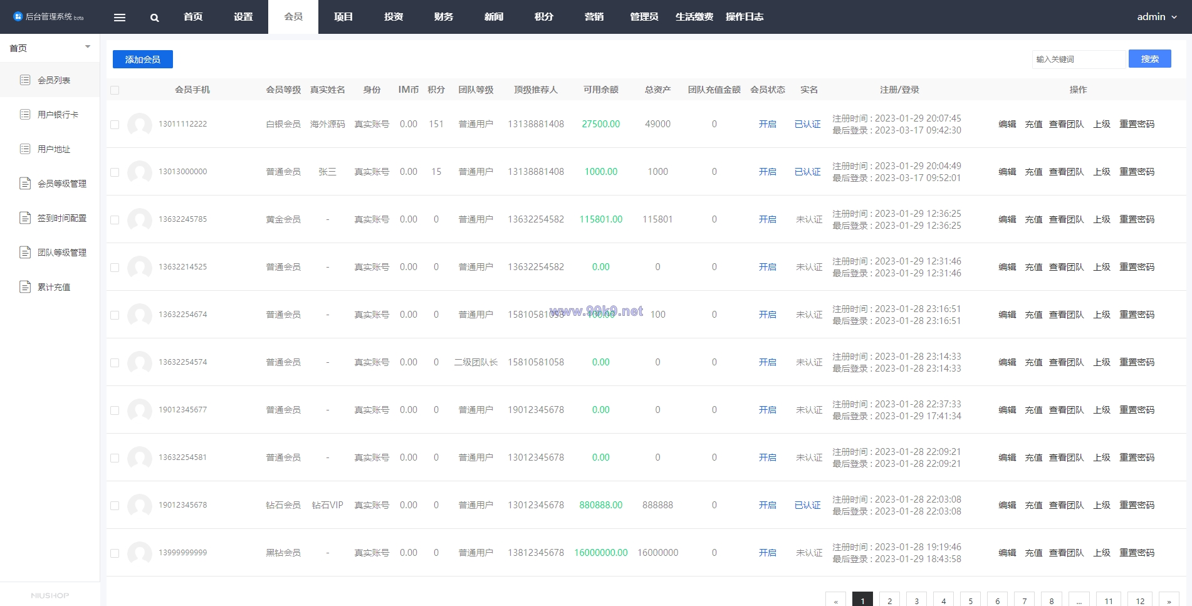Click the system logo icon beside 后台管理系统

point(18,17)
